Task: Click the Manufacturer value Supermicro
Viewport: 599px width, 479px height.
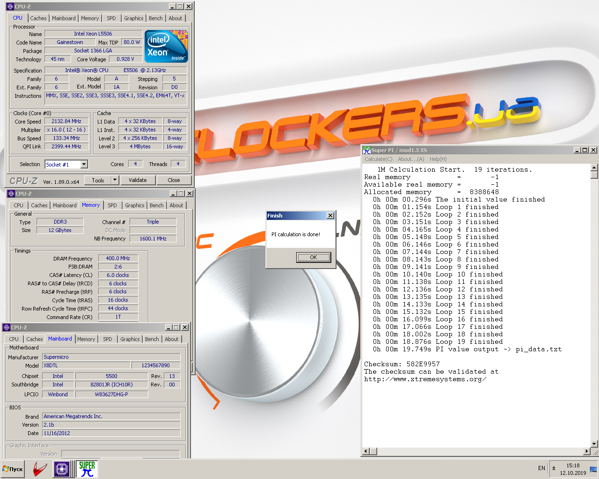Action: click(x=111, y=357)
